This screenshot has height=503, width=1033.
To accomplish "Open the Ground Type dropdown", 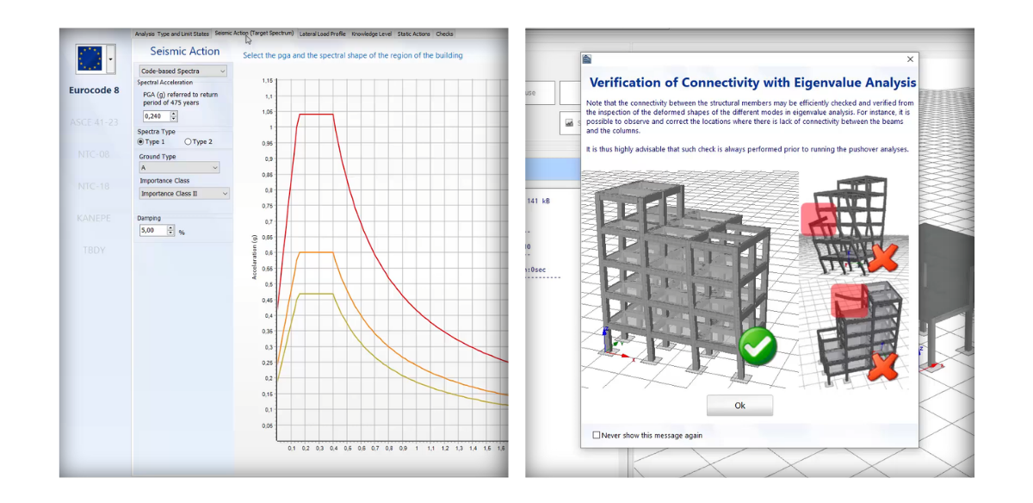I will [179, 168].
